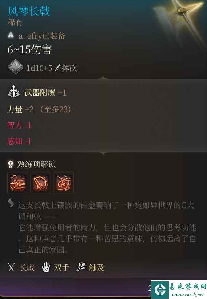The width and height of the screenshot is (207, 299).
Task: Click the weapon enchantment sword icon
Action: pos(13,92)
